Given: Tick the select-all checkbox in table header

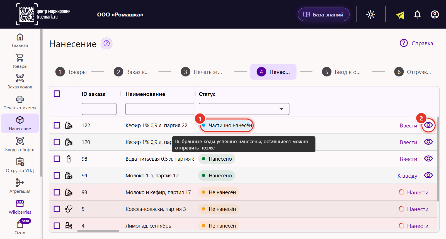Looking at the screenshot, I should pos(57,94).
